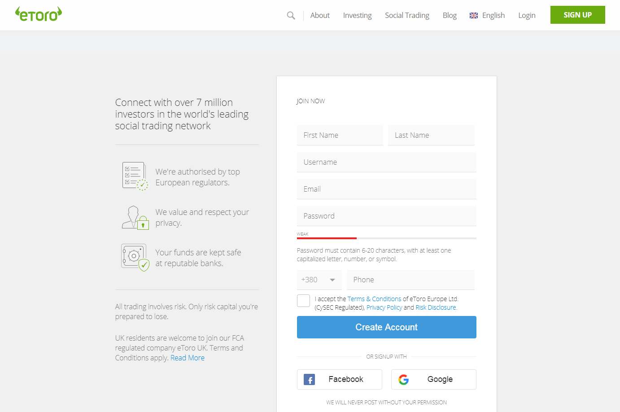Viewport: 620px width, 412px height.
Task: Click the privacy person-with-lock icon
Action: click(135, 218)
